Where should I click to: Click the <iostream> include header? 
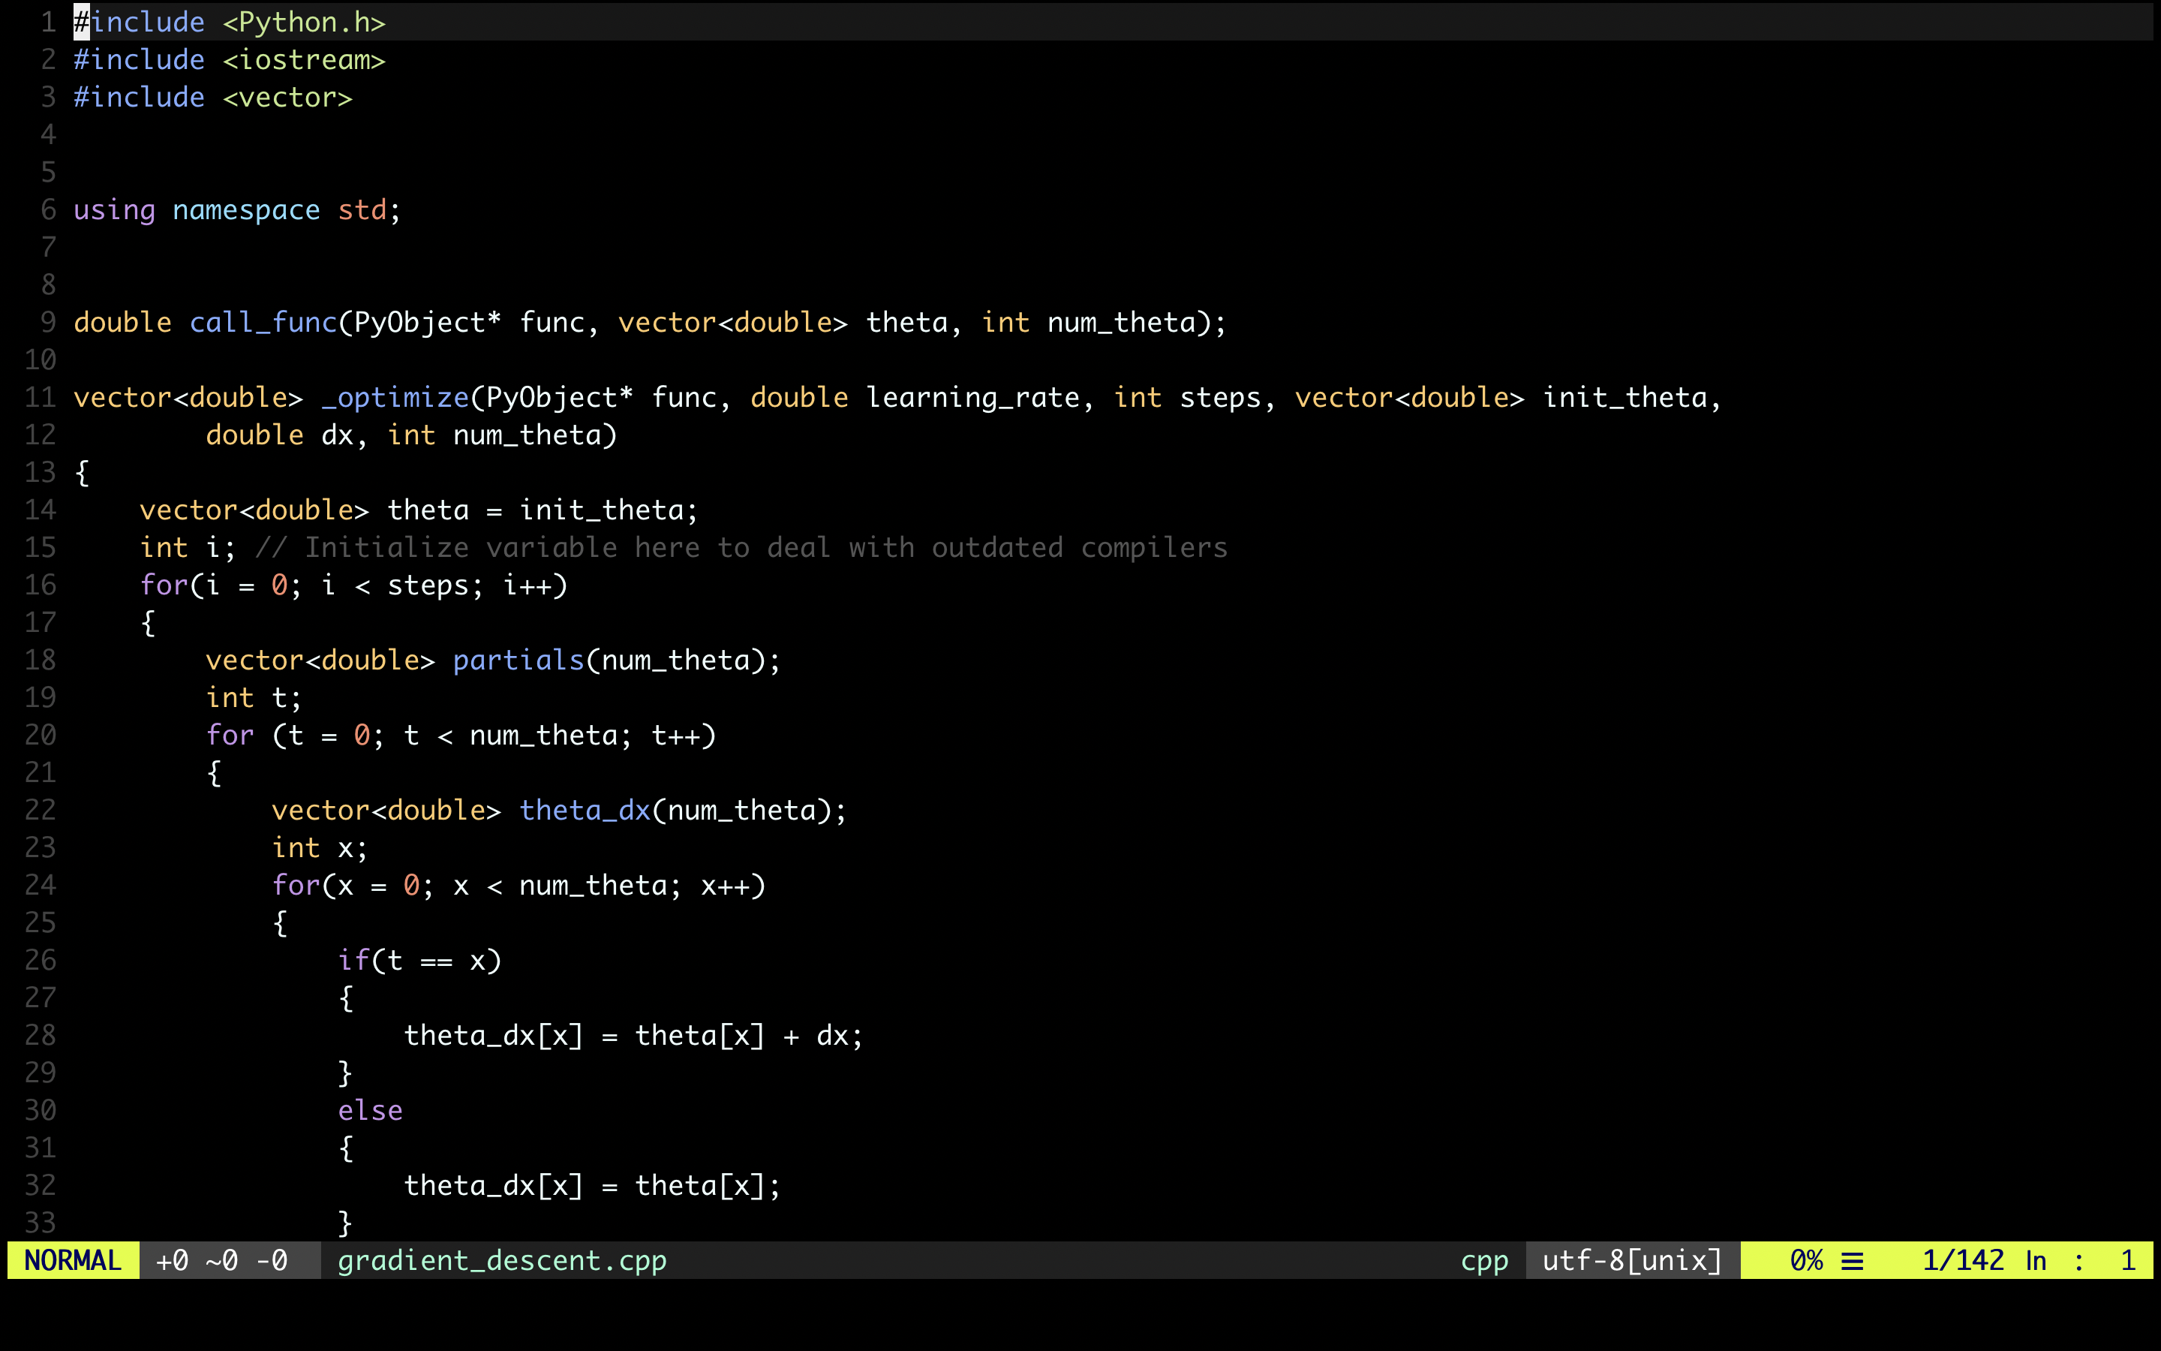(304, 60)
